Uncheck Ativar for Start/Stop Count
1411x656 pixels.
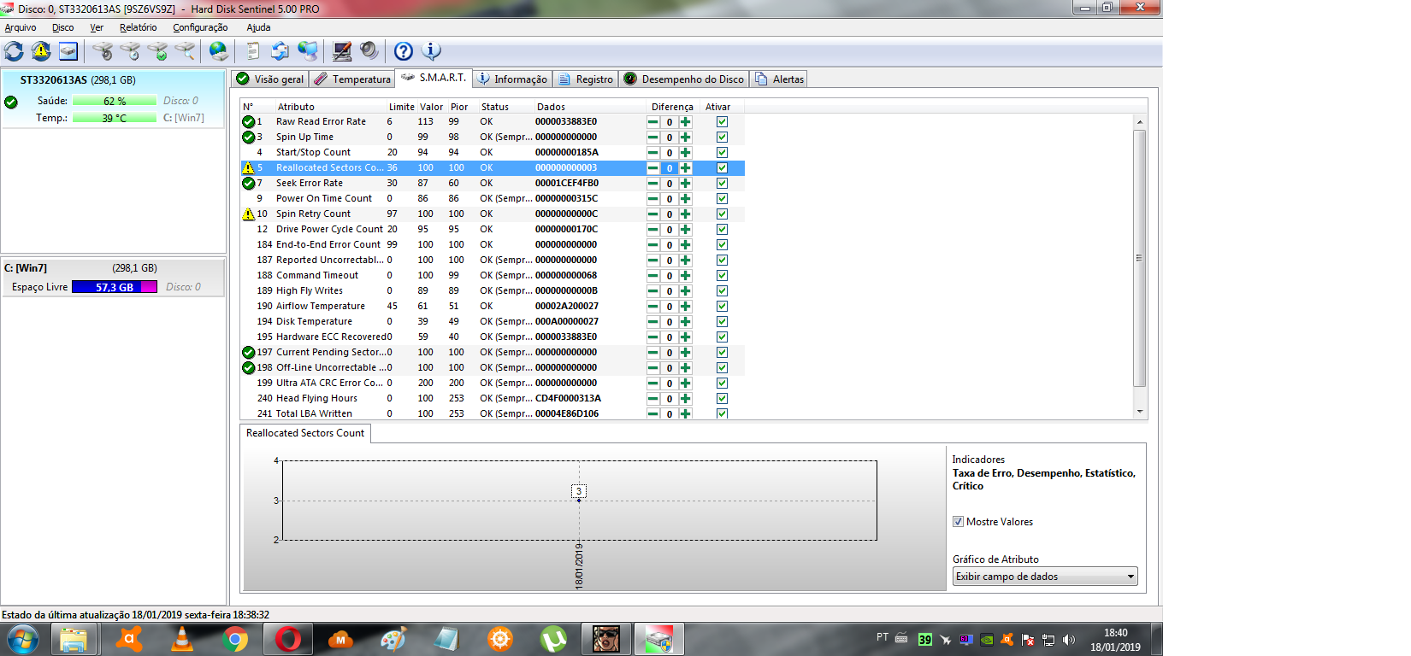coord(722,153)
